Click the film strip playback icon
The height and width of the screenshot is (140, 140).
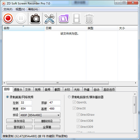pyautogui.click(x=77, y=18)
